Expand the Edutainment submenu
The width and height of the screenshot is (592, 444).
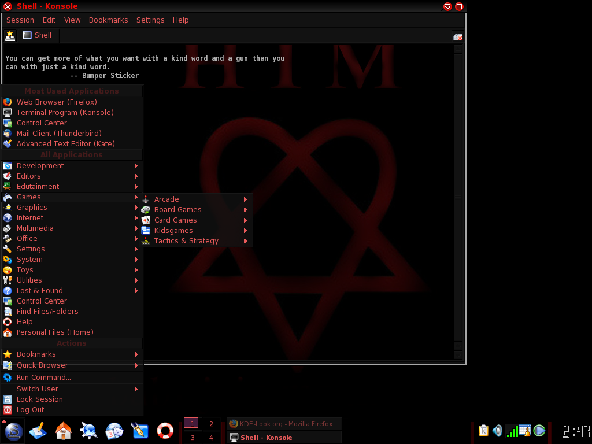72,187
